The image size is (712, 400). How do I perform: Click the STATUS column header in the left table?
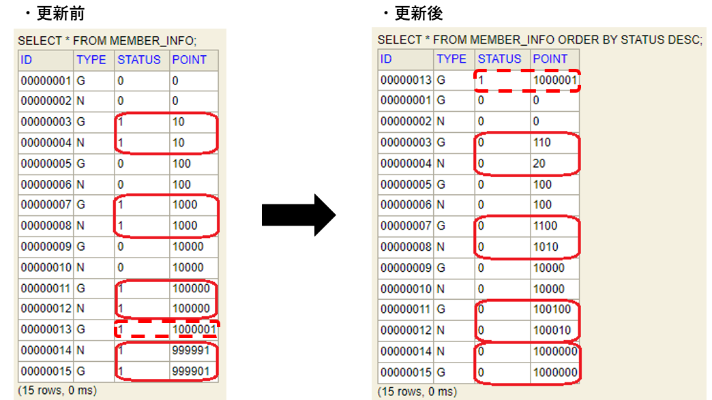(138, 59)
